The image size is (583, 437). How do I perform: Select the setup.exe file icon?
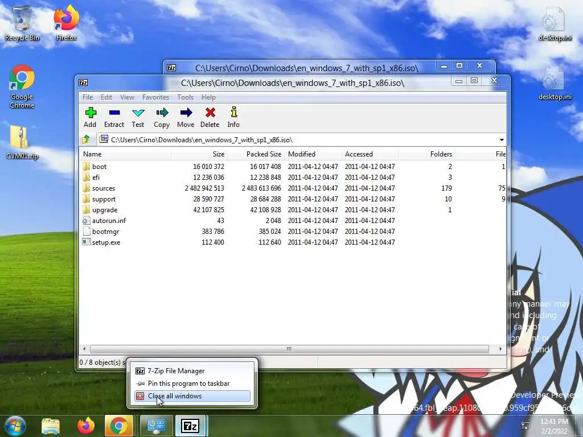coord(87,242)
